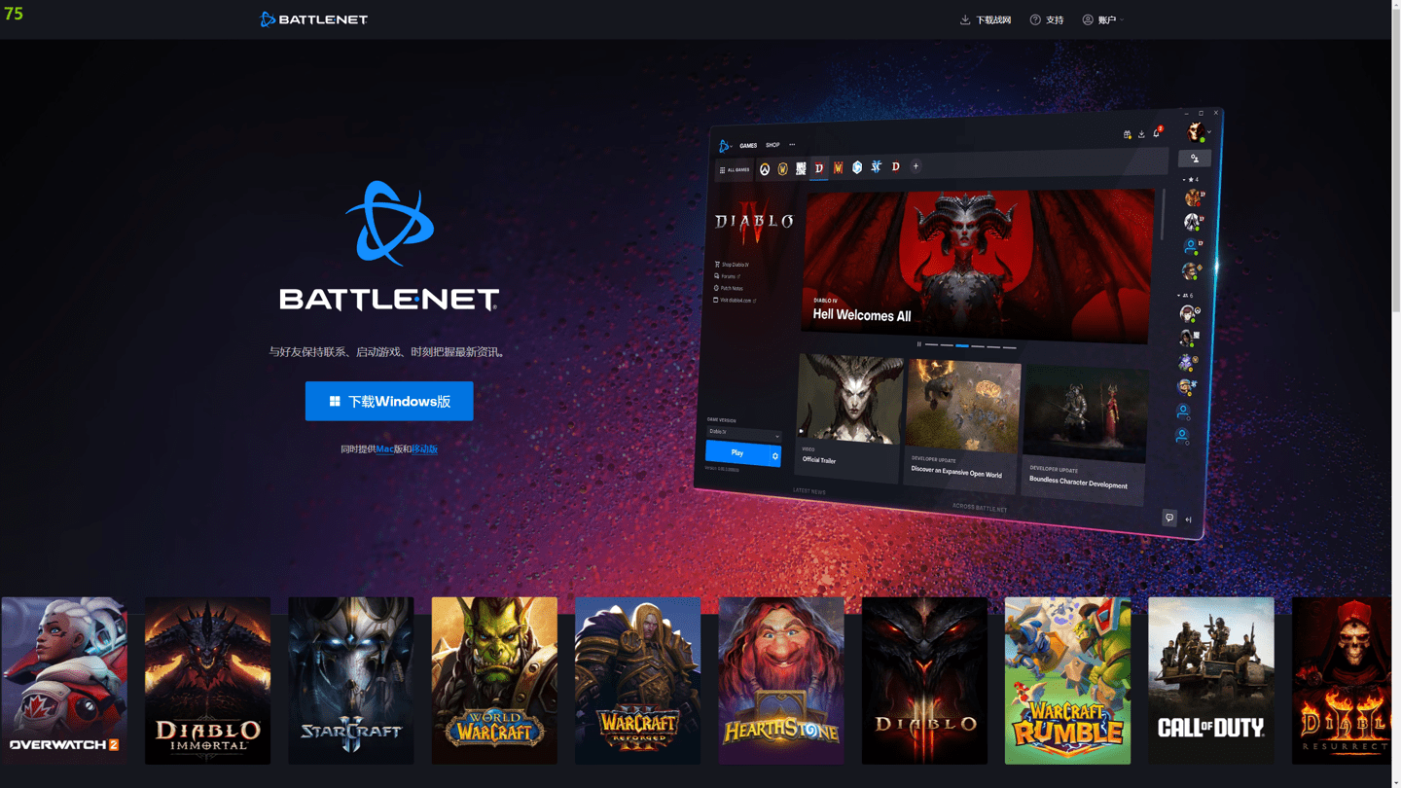Click Shop Diablo IV in the preview sidebar
This screenshot has width=1401, height=788.
[732, 265]
